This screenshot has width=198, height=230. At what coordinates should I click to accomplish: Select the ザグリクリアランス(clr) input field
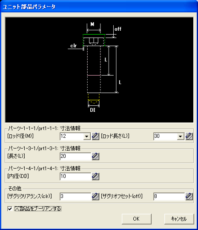pos(75,196)
